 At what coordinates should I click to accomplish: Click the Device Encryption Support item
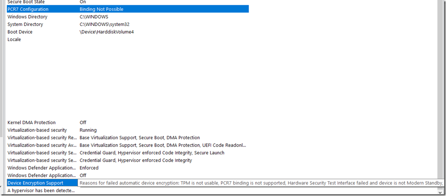(x=35, y=183)
